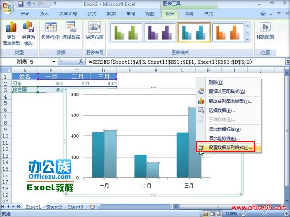This screenshot has height=217, width=290.
Task: Choose 添加趋势线(R) from context menu
Action: (229, 138)
